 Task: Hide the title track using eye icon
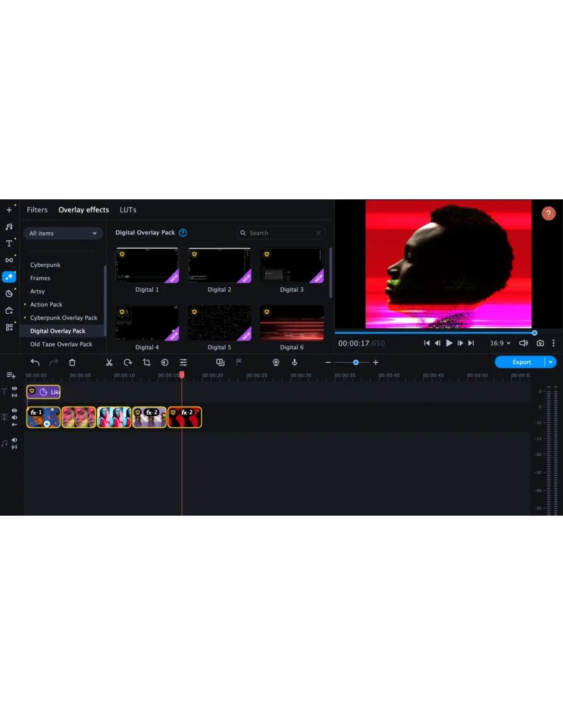click(x=14, y=388)
